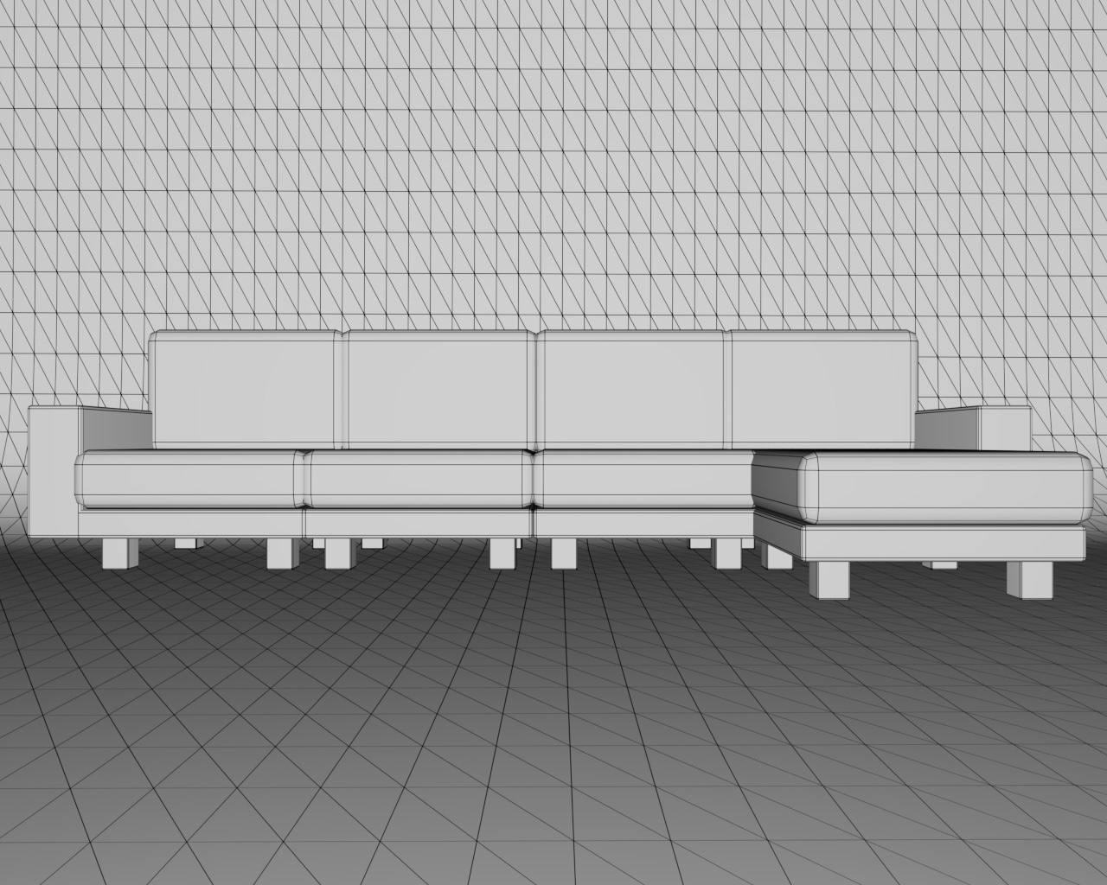
Task: Select the chaise base frame panel
Action: 944,544
